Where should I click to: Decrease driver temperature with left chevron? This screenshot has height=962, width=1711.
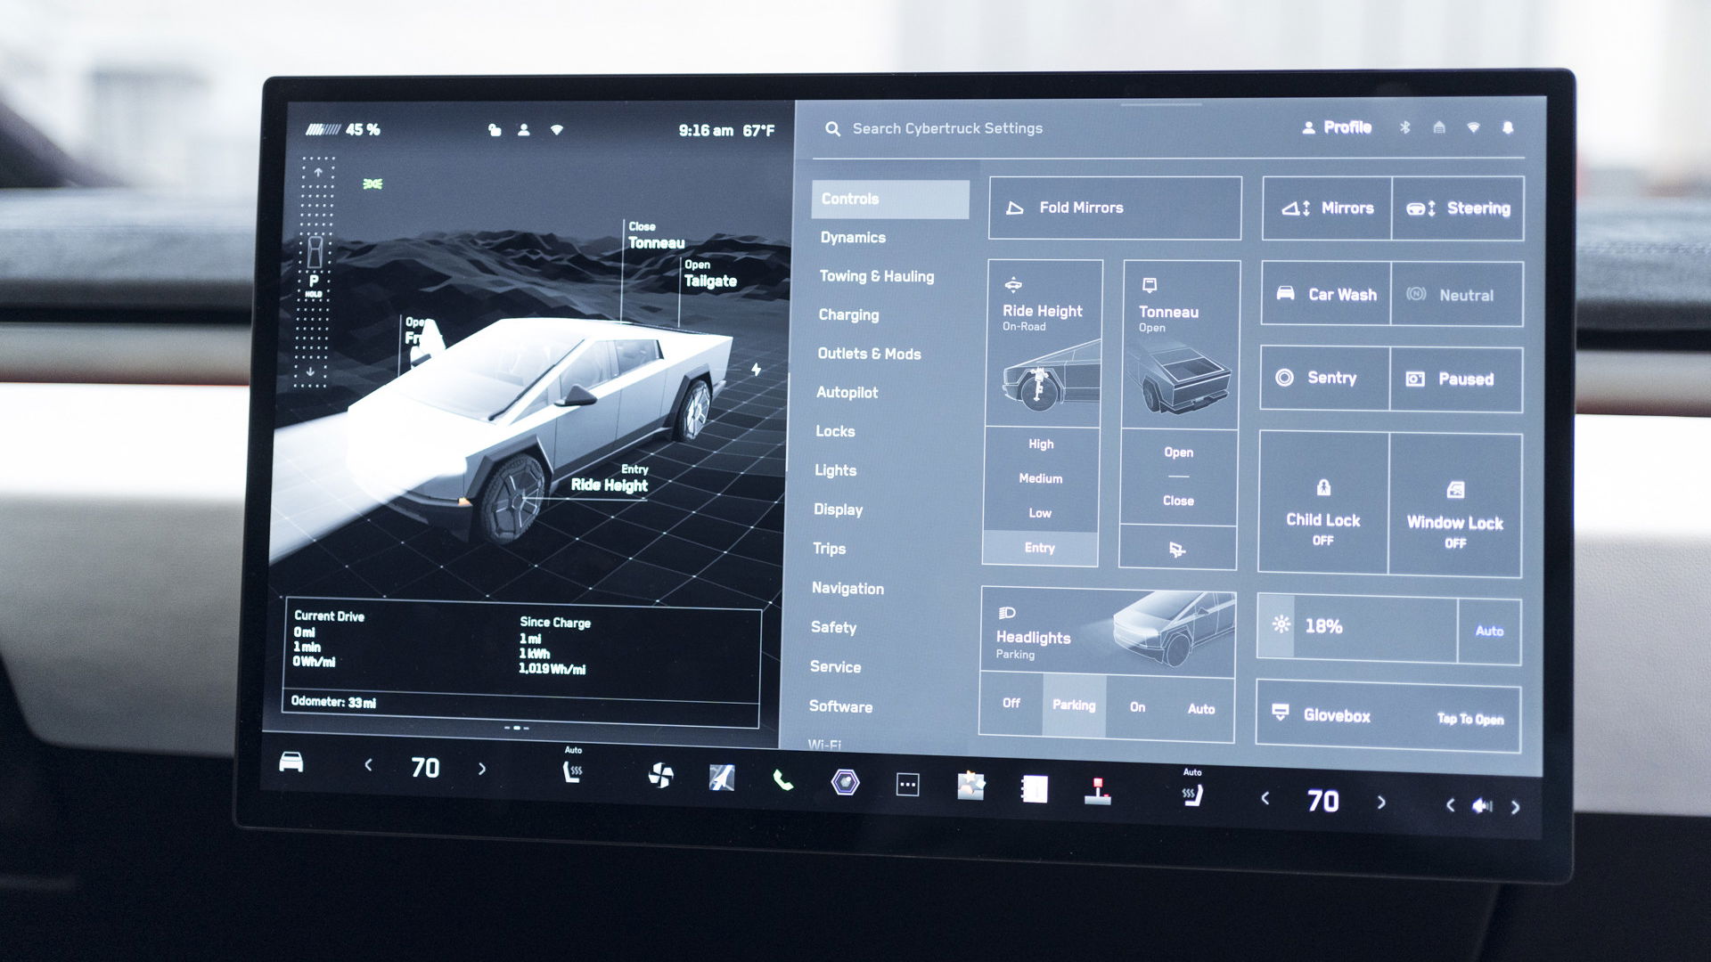(368, 764)
